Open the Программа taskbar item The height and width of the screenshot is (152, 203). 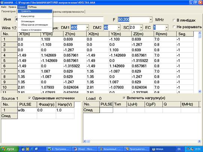pos(59,149)
